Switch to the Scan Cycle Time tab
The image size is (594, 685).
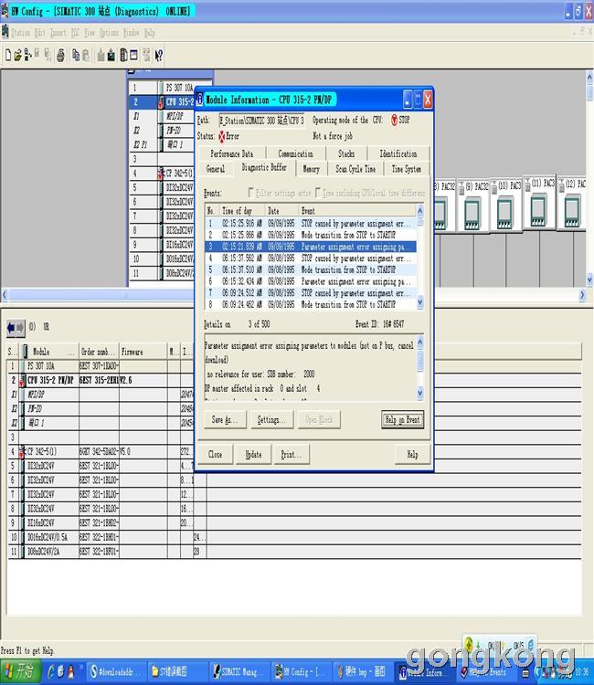click(355, 169)
